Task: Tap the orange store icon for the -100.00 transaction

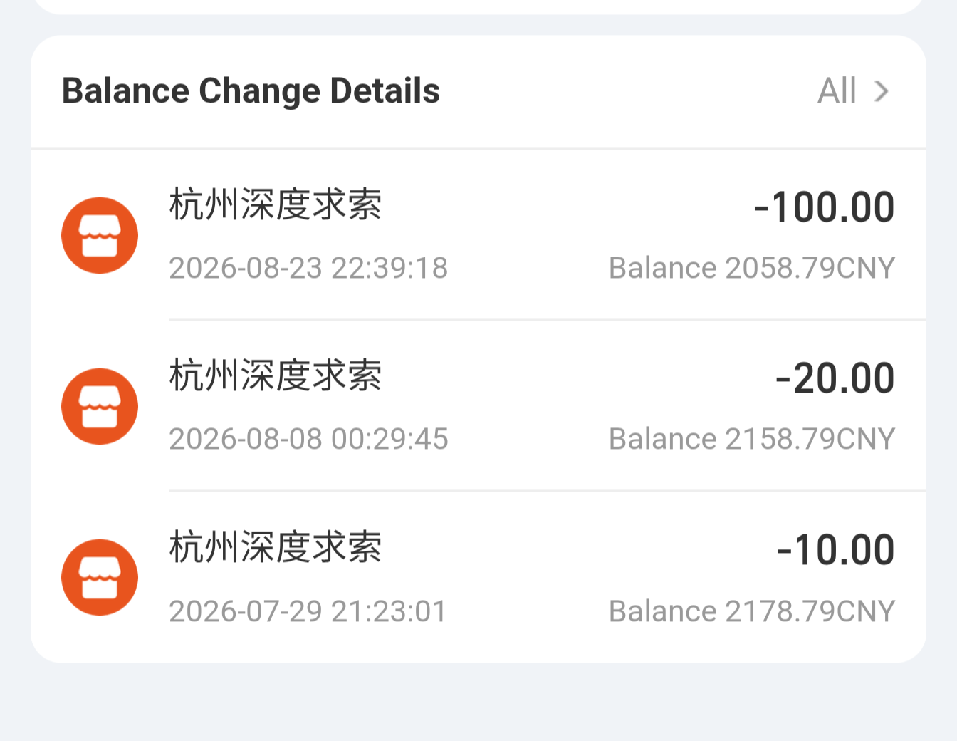Action: pos(100,236)
